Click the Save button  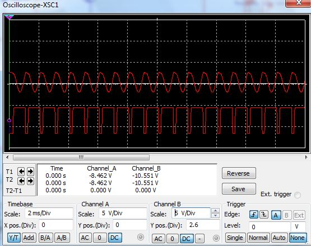pyautogui.click(x=239, y=189)
